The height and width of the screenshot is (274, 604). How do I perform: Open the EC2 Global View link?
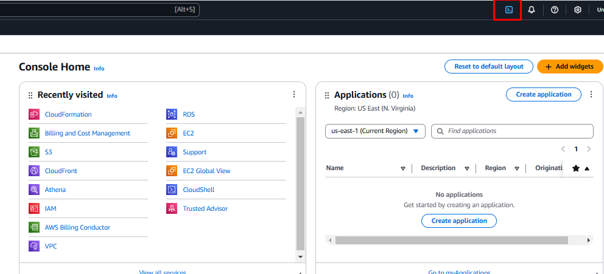coord(206,171)
